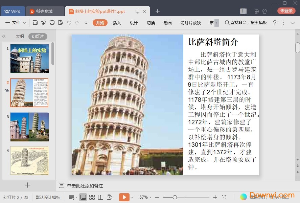Add a new slide with plus button
The width and height of the screenshot is (300, 203).
pyautogui.click(x=28, y=185)
